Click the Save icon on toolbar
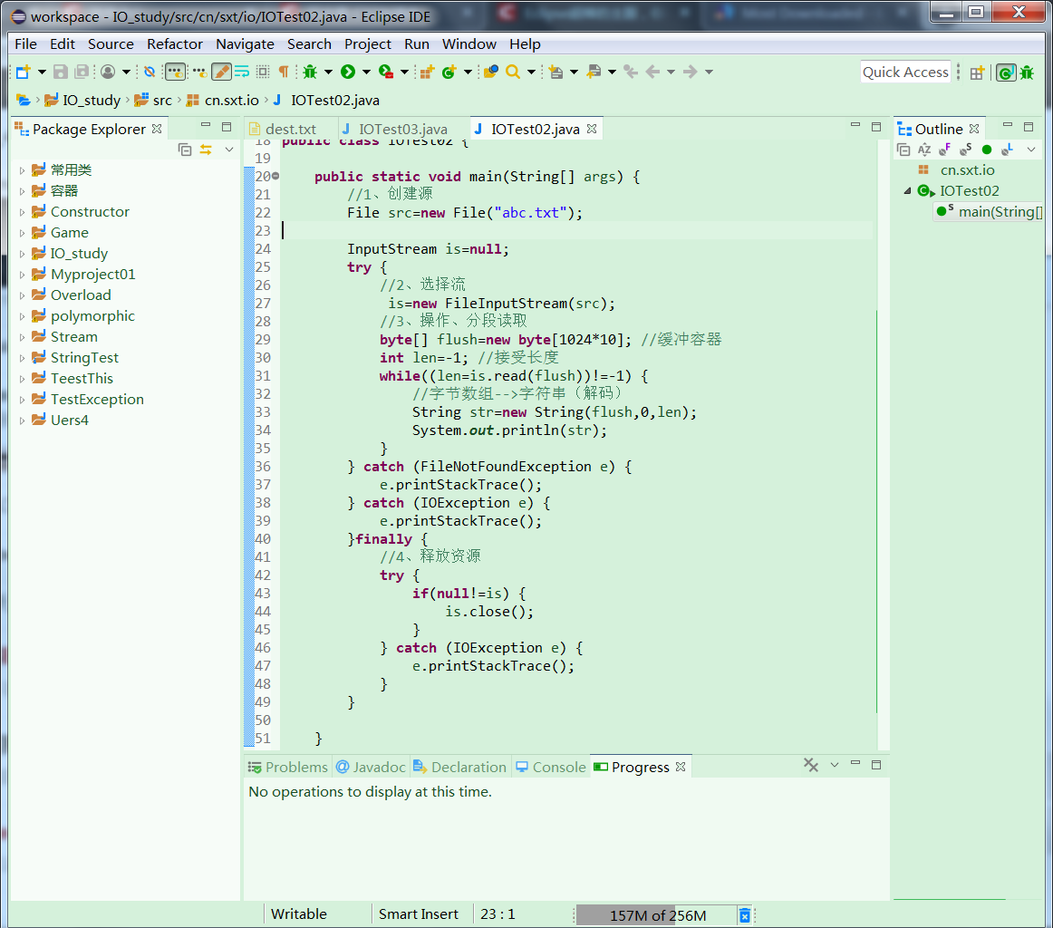The height and width of the screenshot is (928, 1053). (58, 71)
